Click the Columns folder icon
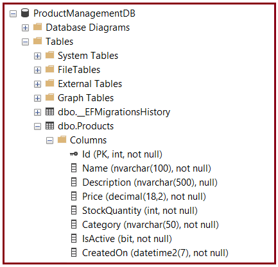This screenshot has height=267, width=278. point(62,140)
